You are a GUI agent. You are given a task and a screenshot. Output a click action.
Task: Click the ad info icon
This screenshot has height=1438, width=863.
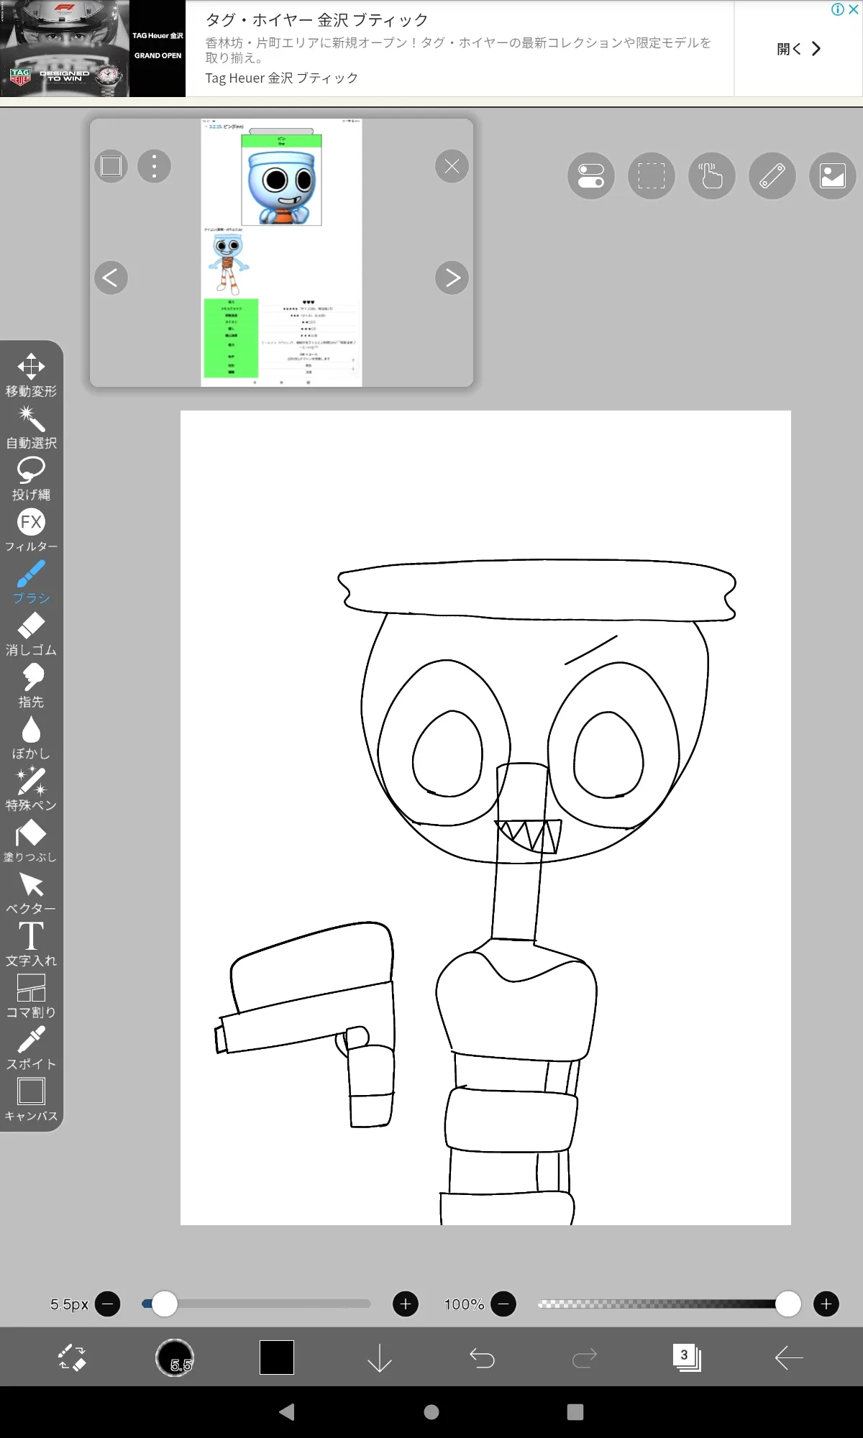(837, 9)
